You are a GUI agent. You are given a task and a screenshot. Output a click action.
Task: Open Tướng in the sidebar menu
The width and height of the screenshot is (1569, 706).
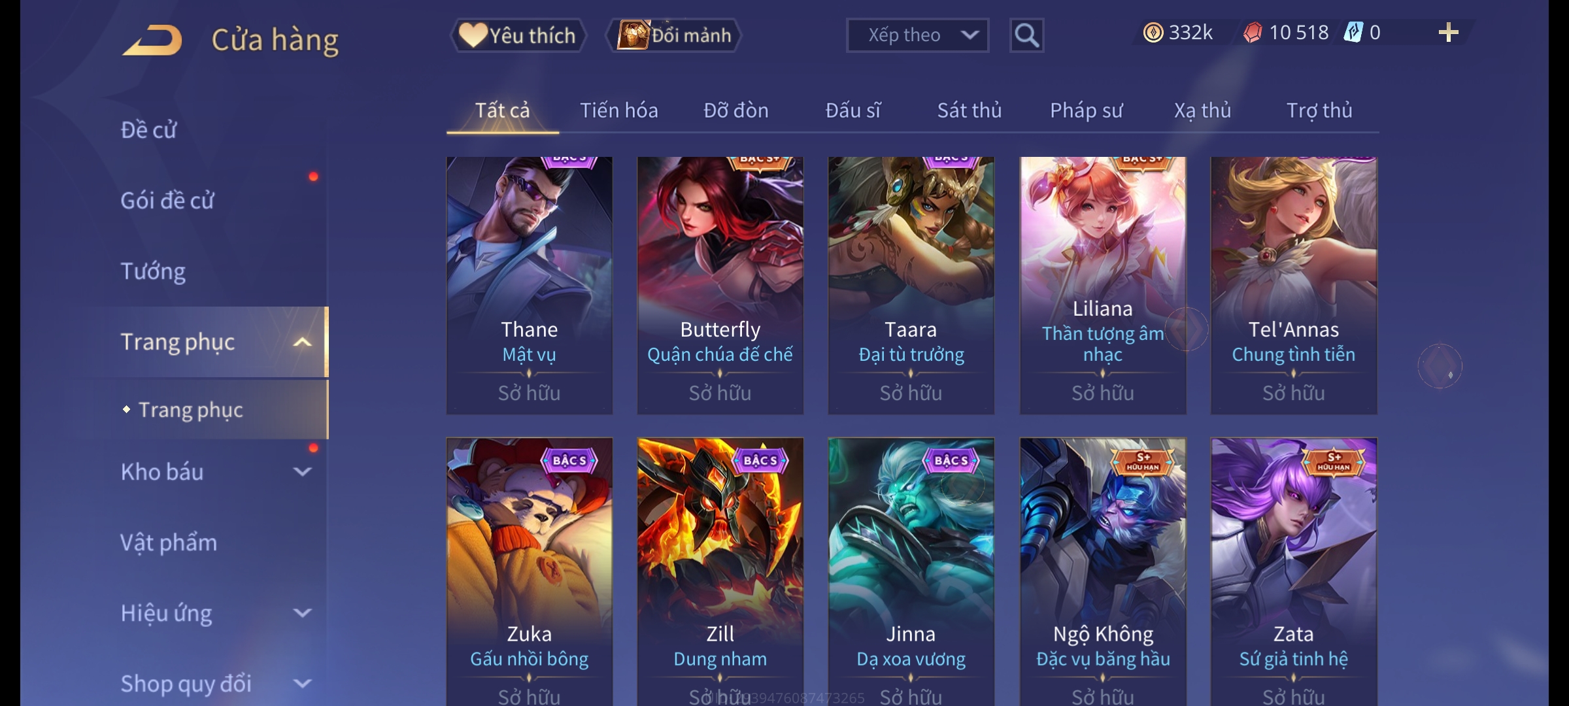point(153,271)
